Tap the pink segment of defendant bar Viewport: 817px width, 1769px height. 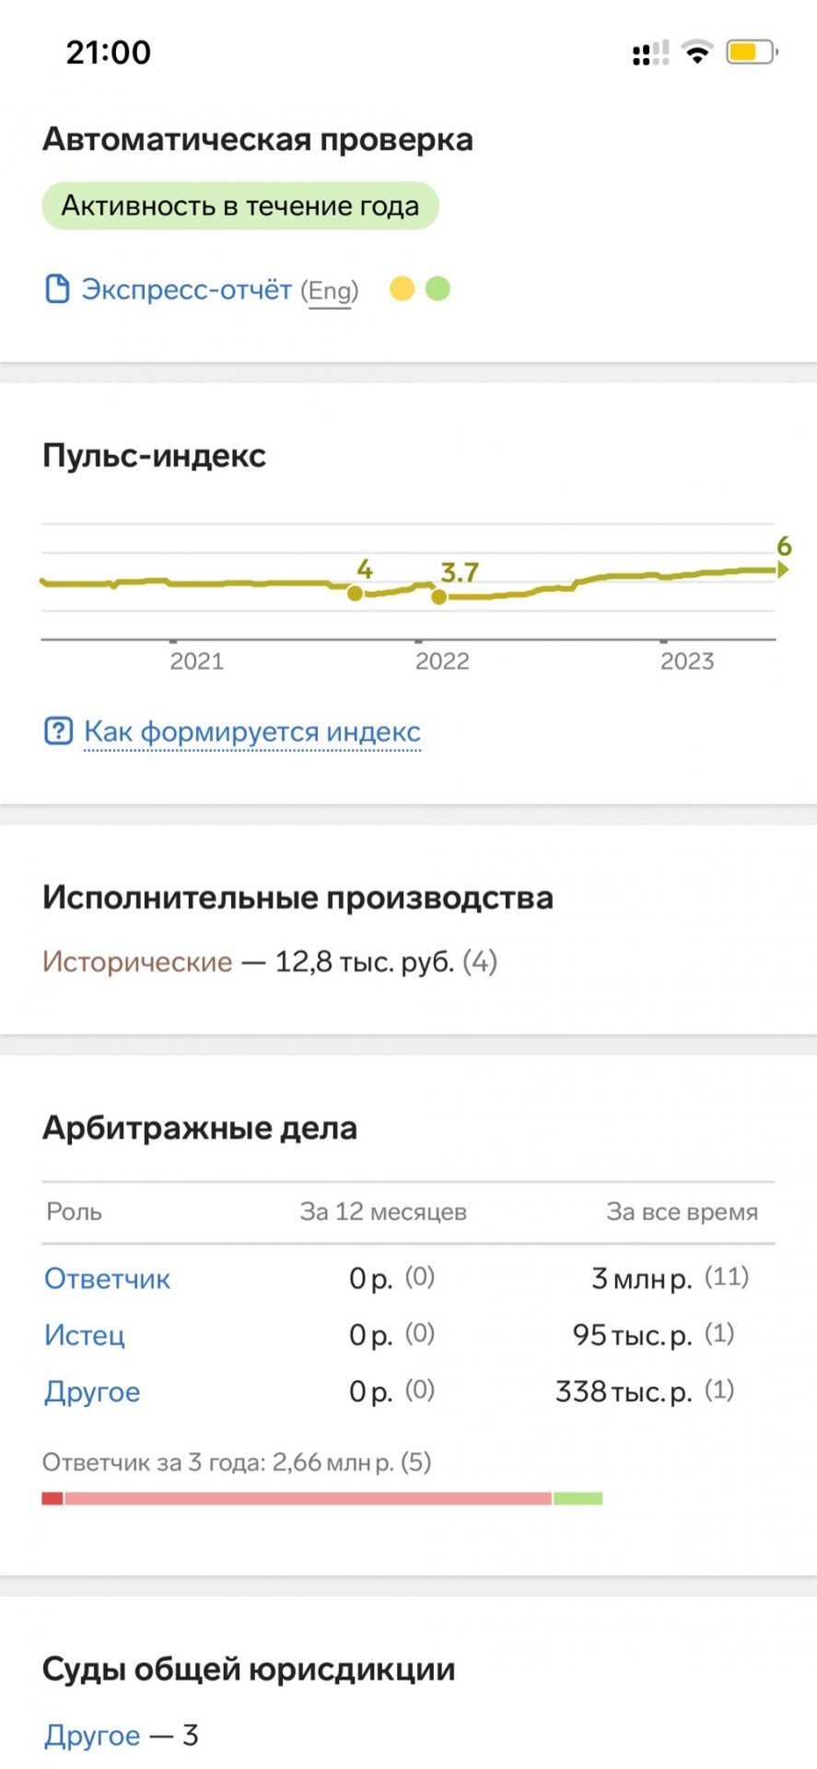click(x=308, y=1499)
